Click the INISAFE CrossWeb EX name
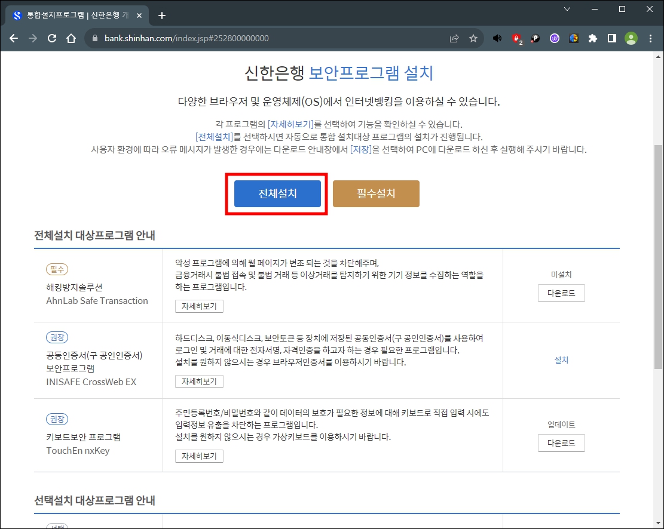Viewport: 664px width, 529px height. pyautogui.click(x=91, y=382)
